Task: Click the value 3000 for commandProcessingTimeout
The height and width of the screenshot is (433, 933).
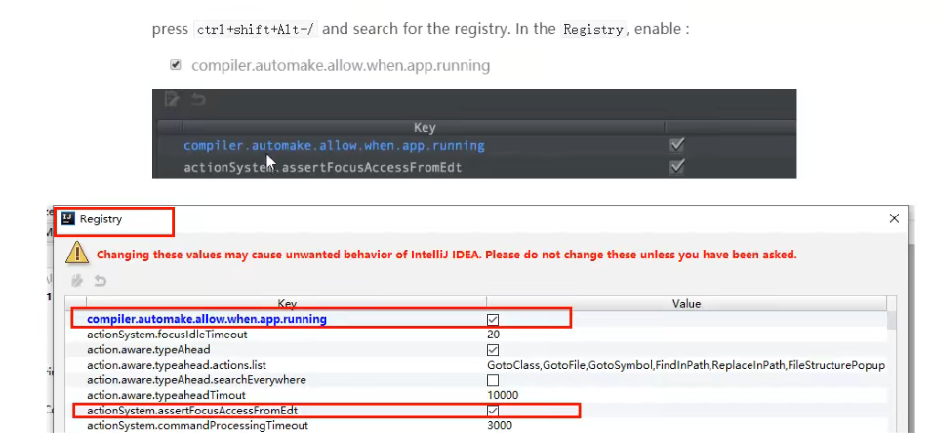Action: click(500, 425)
